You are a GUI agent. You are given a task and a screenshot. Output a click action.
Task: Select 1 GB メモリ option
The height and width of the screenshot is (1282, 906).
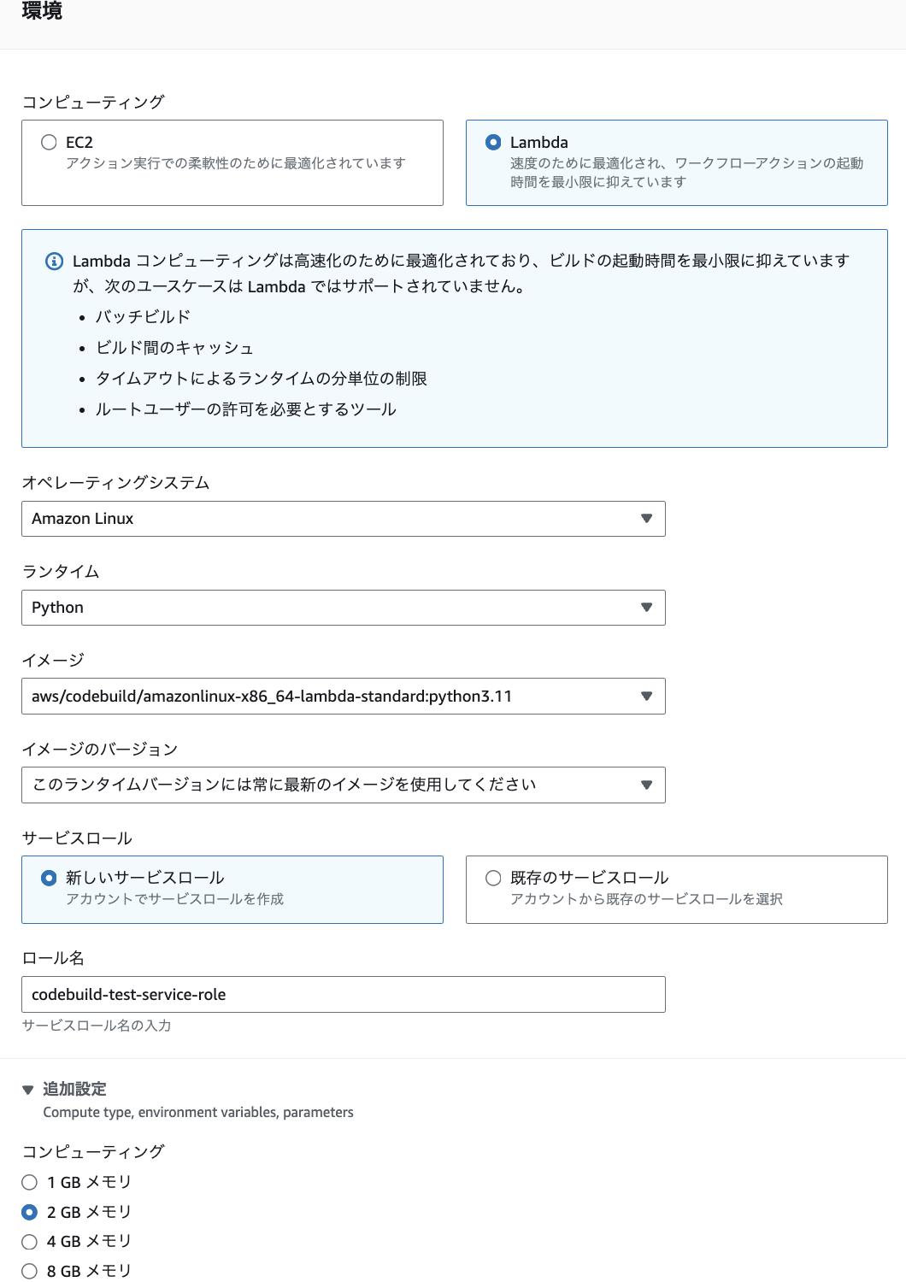coord(28,1181)
